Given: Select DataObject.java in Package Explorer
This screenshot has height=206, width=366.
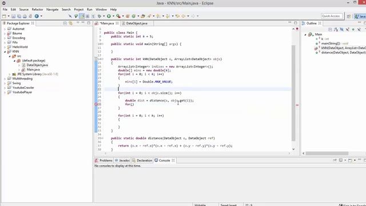Looking at the screenshot, I should click(x=37, y=65).
